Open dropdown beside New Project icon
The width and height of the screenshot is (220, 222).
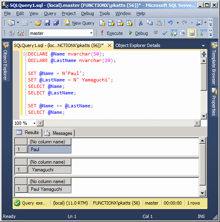pos(18,23)
